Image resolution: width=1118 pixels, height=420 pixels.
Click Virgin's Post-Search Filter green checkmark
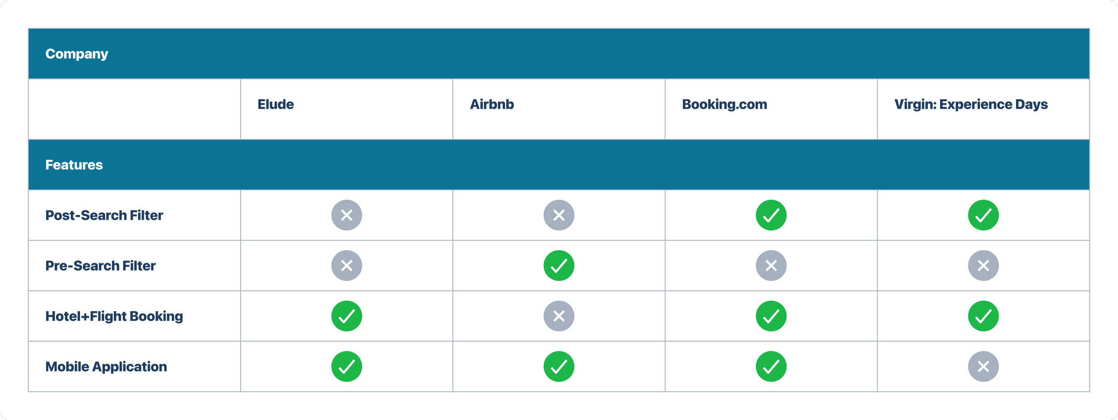pos(983,215)
